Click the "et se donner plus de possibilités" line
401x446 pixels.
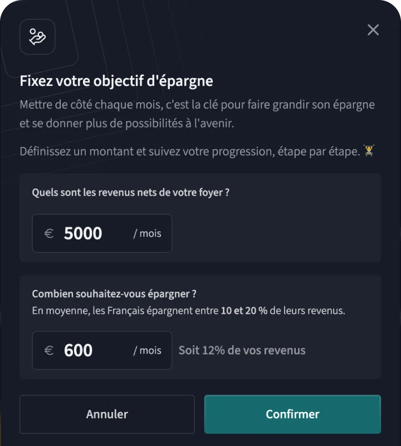pos(127,123)
